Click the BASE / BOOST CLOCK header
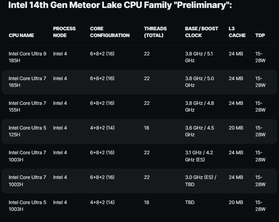This screenshot has width=279, height=222. pos(201,32)
